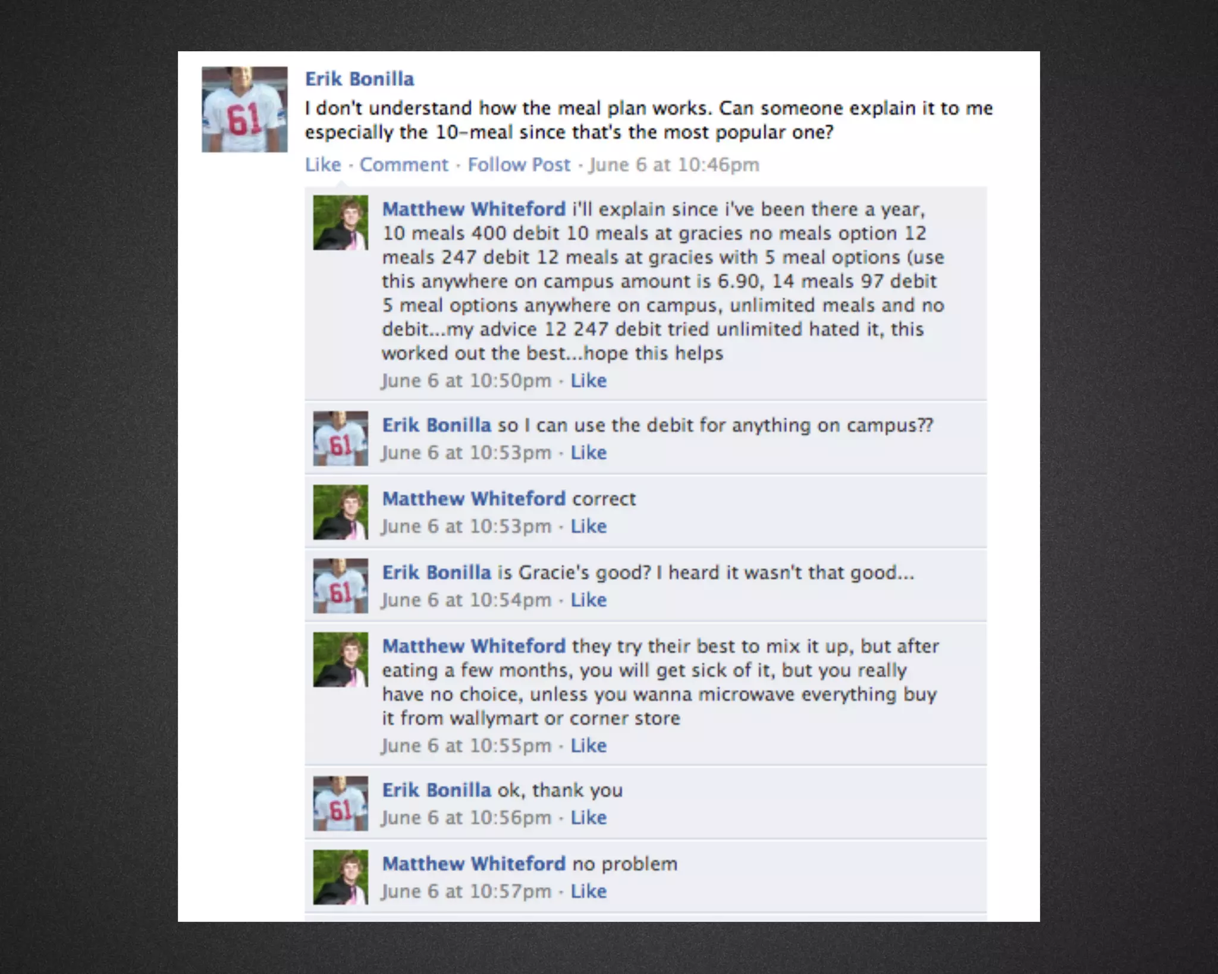Click Erik Bonilla's name on the original post
1218x974 pixels.
359,79
